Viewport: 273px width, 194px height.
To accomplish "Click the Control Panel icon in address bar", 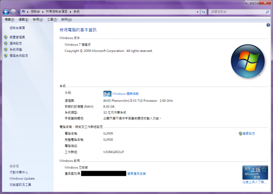I will [23, 11].
